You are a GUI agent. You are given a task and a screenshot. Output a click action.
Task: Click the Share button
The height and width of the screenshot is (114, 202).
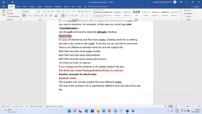click(x=196, y=7)
